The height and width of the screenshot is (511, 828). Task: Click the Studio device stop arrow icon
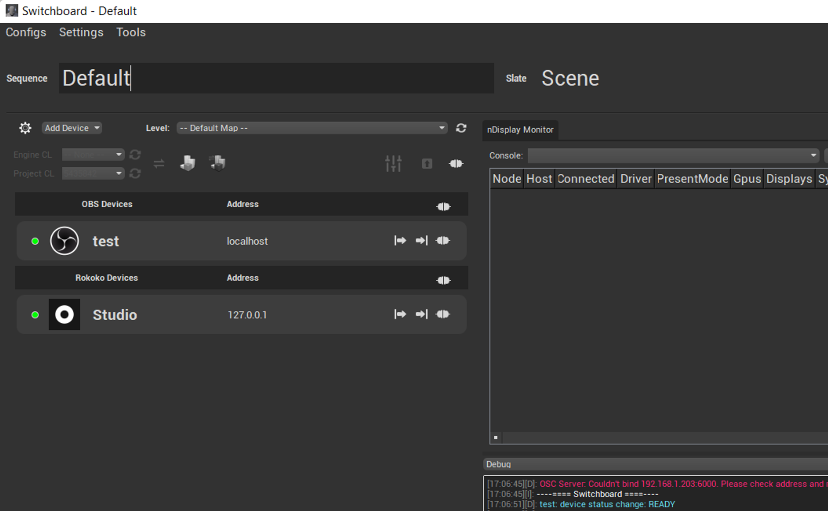[421, 314]
